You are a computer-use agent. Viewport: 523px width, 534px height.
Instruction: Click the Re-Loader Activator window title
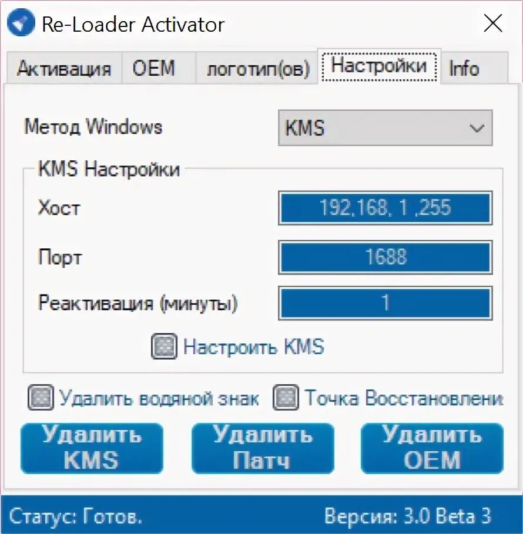(133, 24)
